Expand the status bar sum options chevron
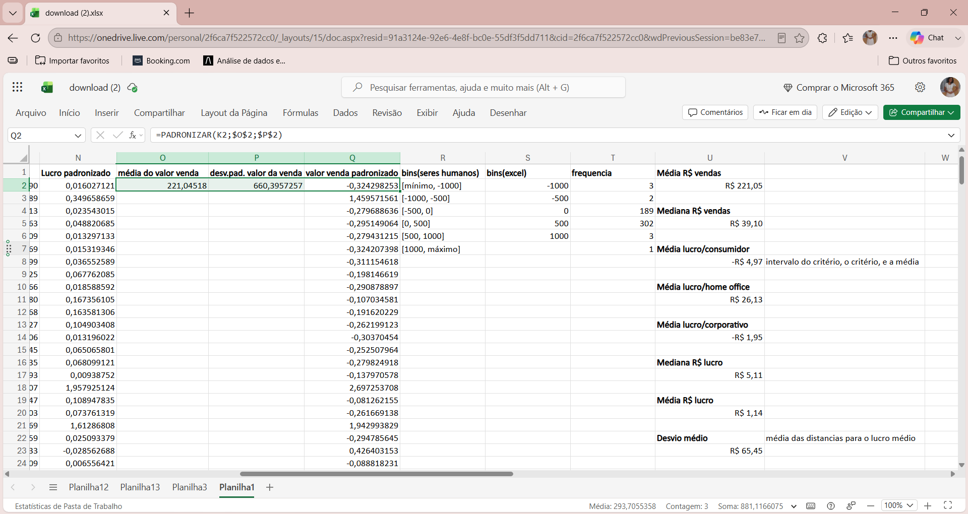Screen dimensions: 968x514 click(794, 506)
